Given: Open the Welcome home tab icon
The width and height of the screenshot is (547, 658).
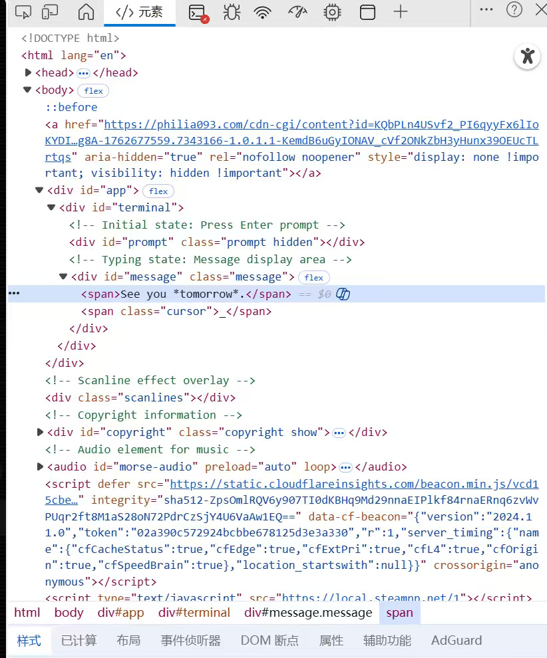Looking at the screenshot, I should tap(86, 12).
